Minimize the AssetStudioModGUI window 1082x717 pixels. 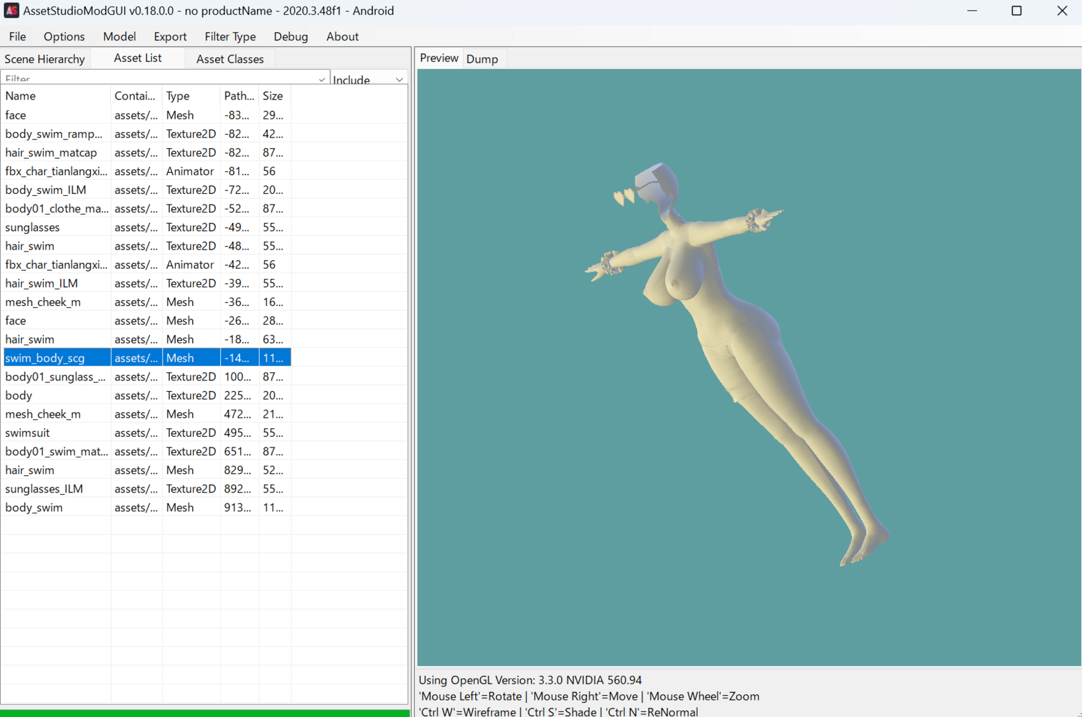972,11
